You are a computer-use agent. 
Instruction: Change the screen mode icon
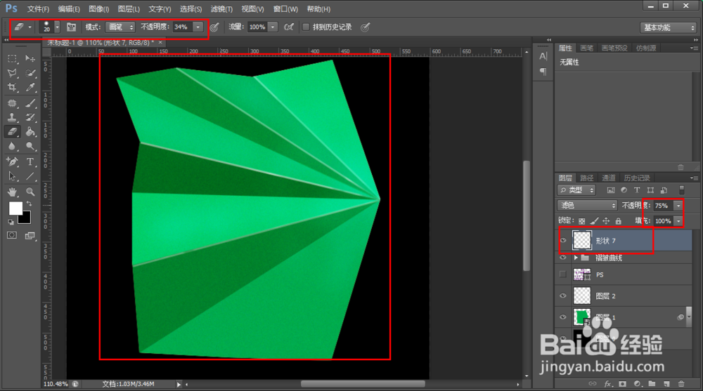pos(30,236)
